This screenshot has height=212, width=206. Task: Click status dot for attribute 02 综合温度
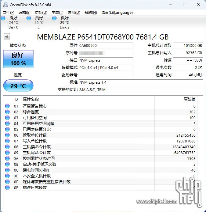coord(7,112)
